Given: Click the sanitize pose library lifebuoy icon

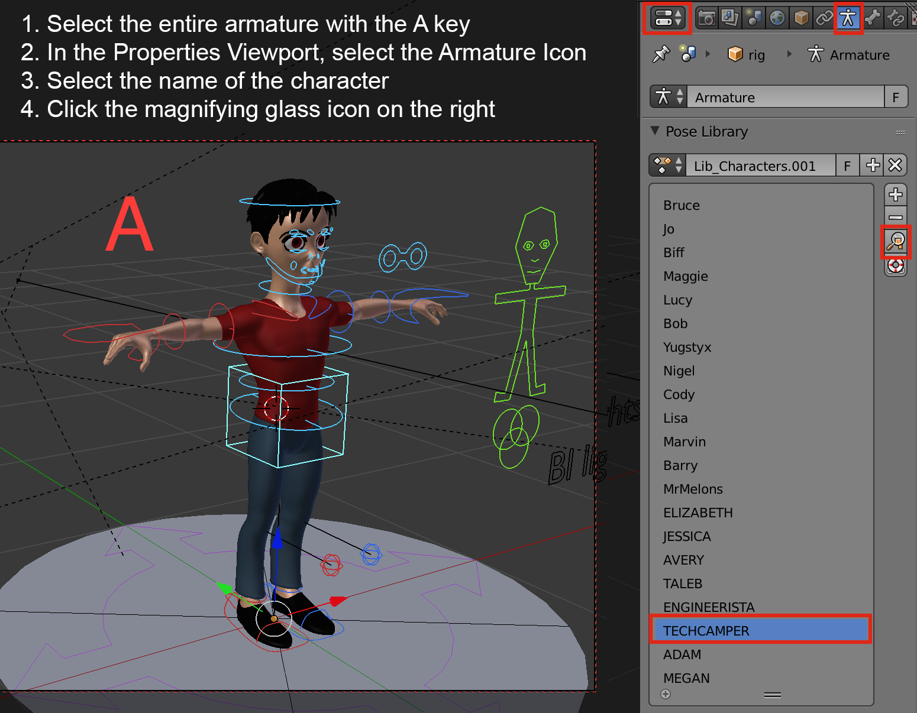Looking at the screenshot, I should [x=896, y=266].
